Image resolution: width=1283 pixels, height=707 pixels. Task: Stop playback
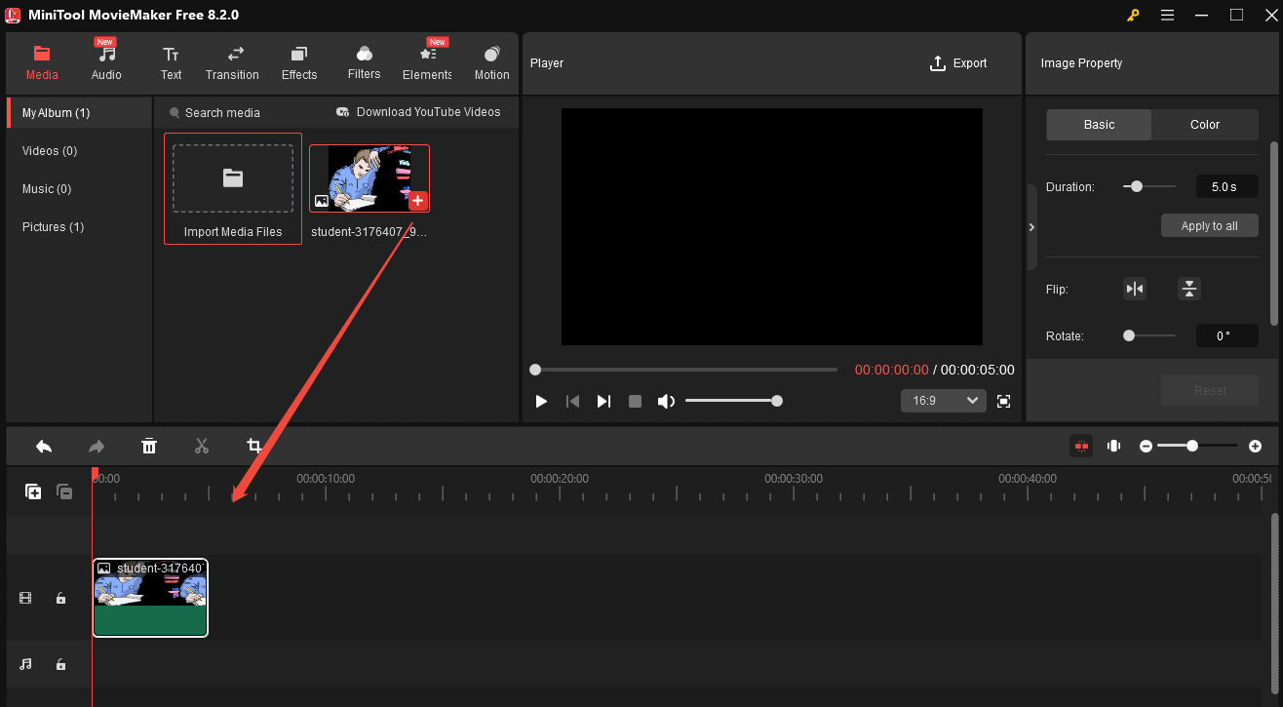click(x=635, y=401)
